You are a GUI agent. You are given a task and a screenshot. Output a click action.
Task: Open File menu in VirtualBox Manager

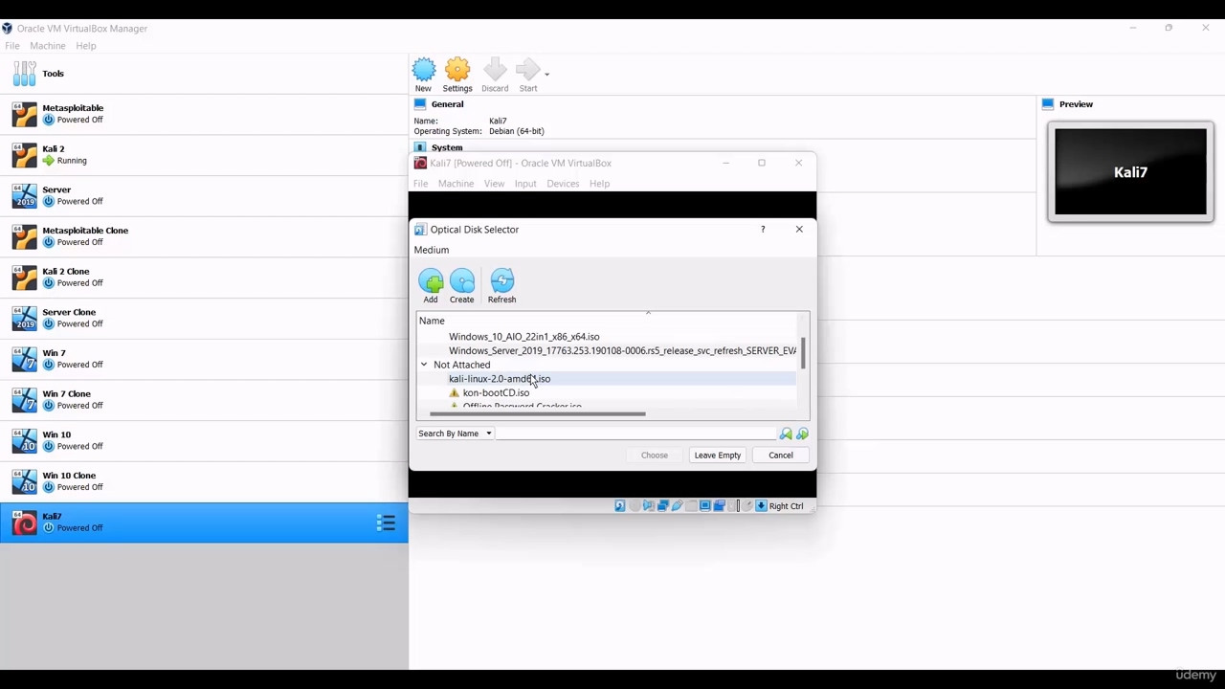[x=12, y=46]
